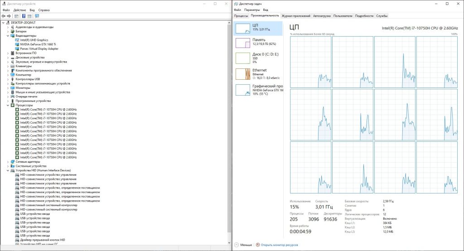Click the battery icon next to Батареи
Screen dimensions: 464x251
[x=12, y=31]
